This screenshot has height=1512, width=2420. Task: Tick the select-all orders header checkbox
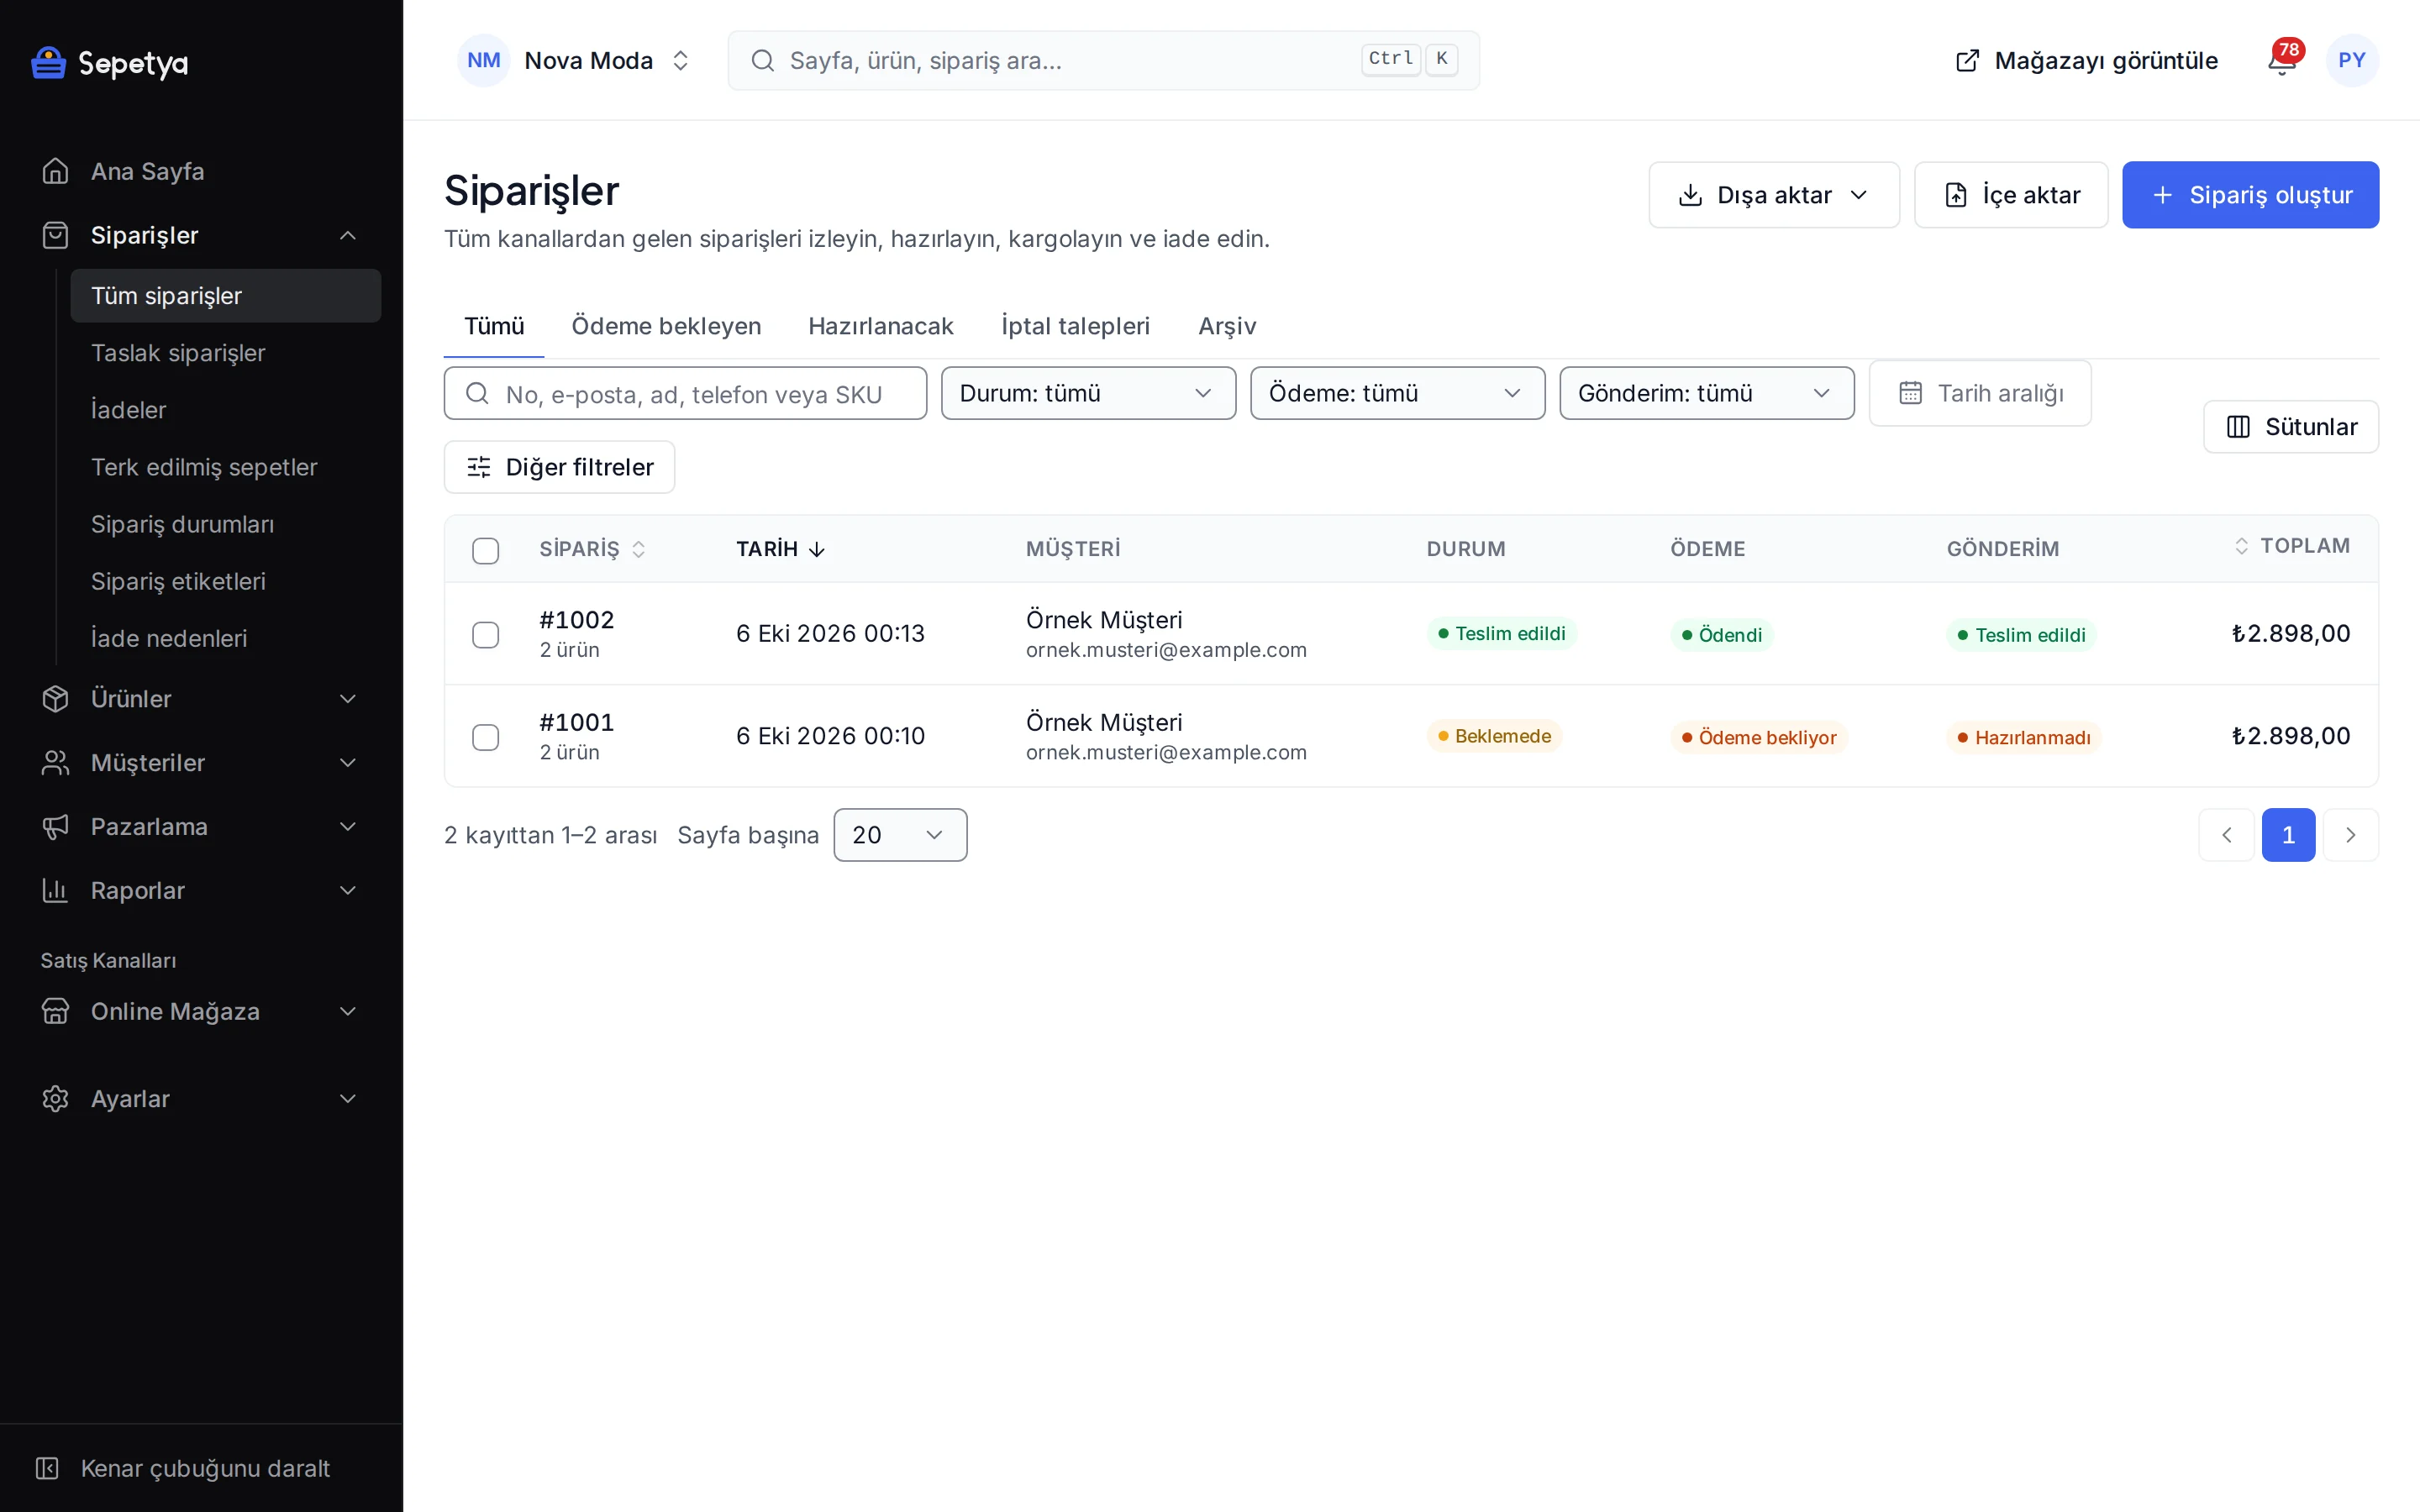coord(485,550)
